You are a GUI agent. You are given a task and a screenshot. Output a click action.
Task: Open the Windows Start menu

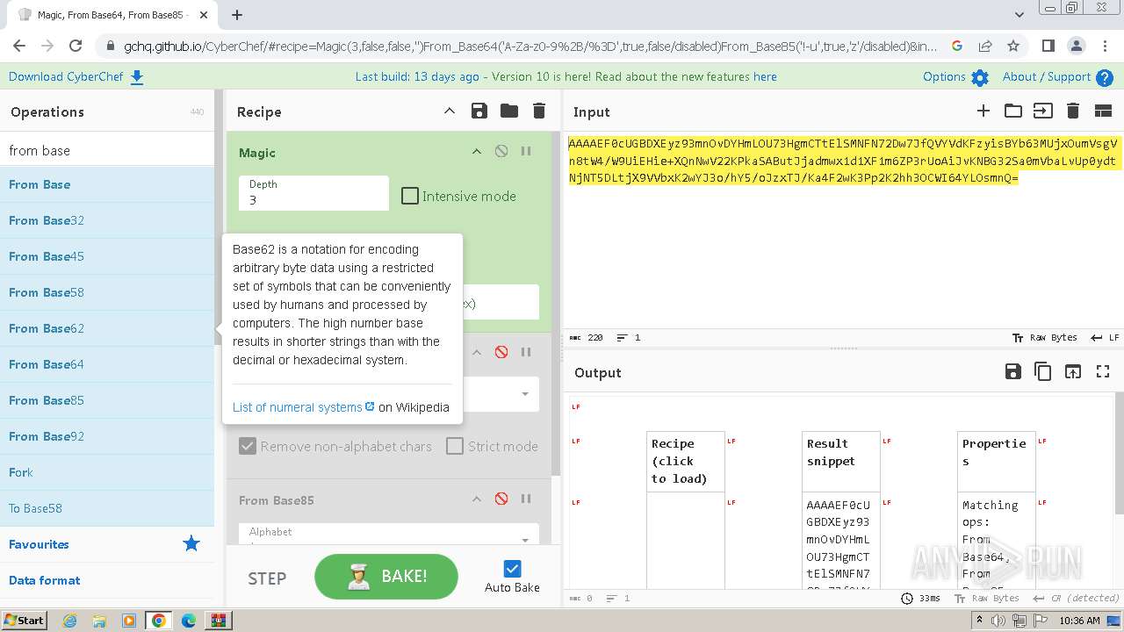(24, 620)
